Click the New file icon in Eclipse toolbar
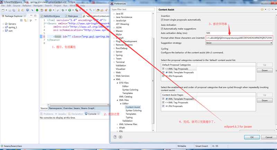277x150 pixels. click(3, 10)
